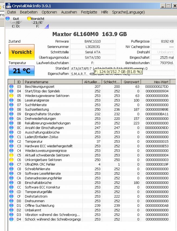Click the status orb for Hardware ECC wiederhergestellt
Screen dimensions: 177x231
[x=11, y=146]
